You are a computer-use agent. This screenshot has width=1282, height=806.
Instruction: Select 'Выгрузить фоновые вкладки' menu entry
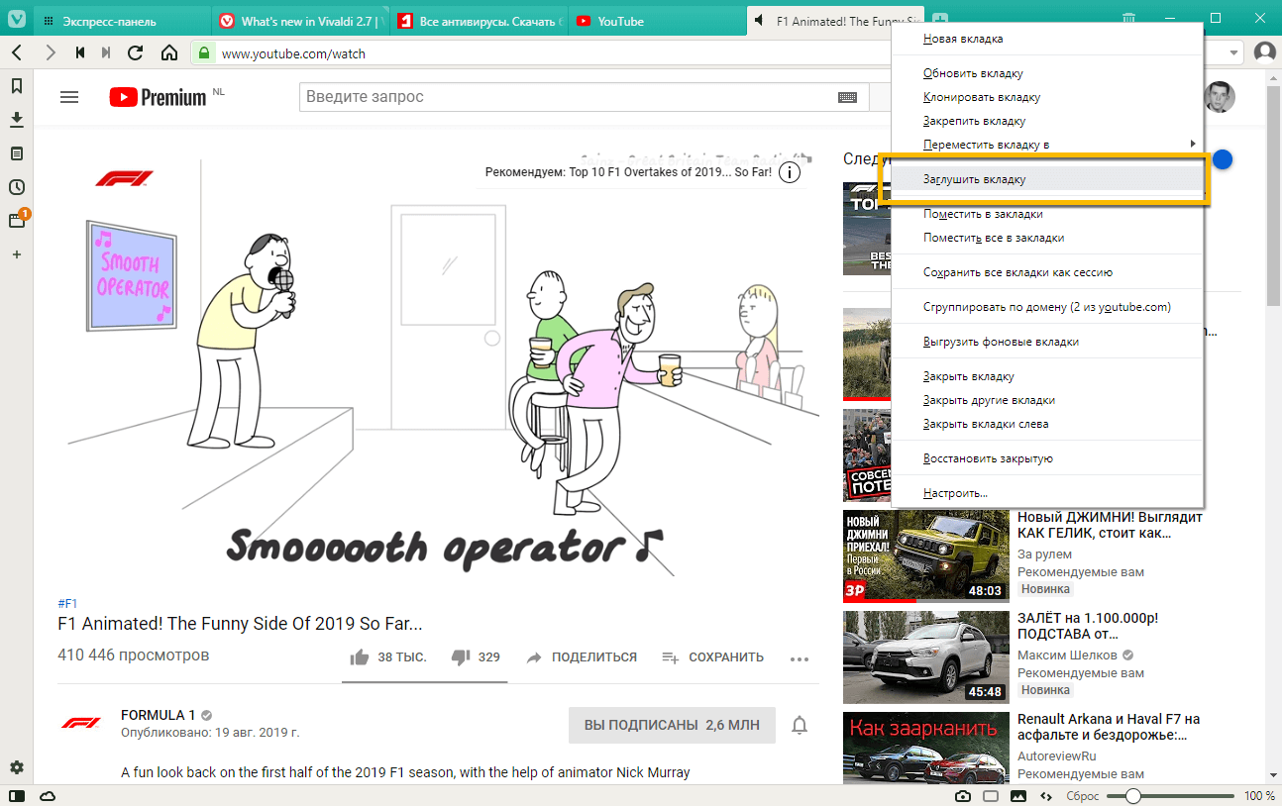[x=1048, y=342]
